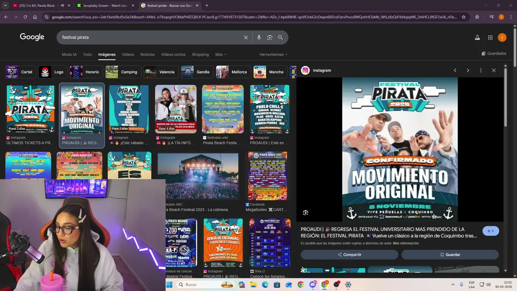This screenshot has width=517, height=291.
Task: Open the Videos cortos tab
Action: 173,55
